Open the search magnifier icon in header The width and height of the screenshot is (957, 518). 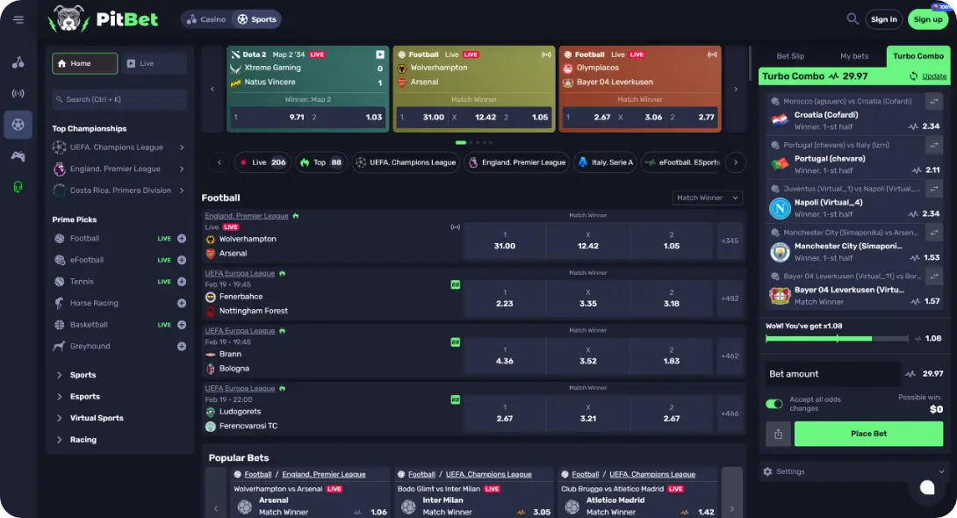coord(853,19)
